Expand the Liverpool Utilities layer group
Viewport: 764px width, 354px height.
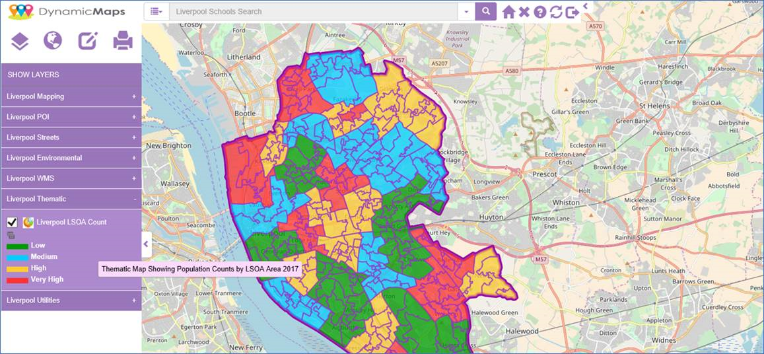point(71,301)
